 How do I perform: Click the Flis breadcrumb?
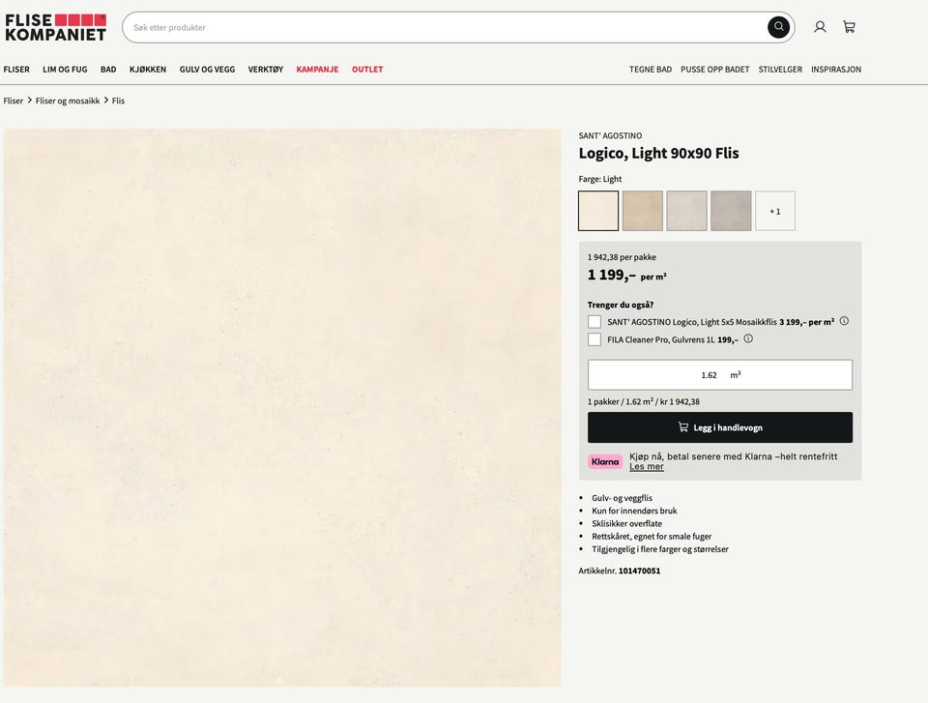click(118, 101)
